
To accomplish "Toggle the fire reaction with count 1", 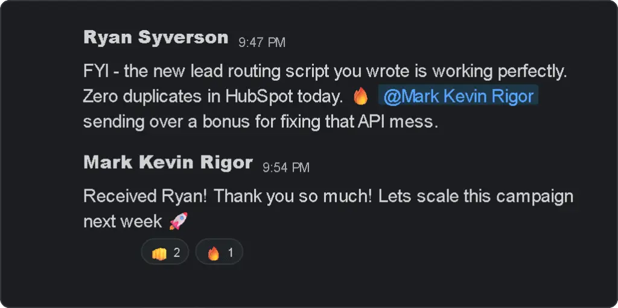I will (220, 253).
